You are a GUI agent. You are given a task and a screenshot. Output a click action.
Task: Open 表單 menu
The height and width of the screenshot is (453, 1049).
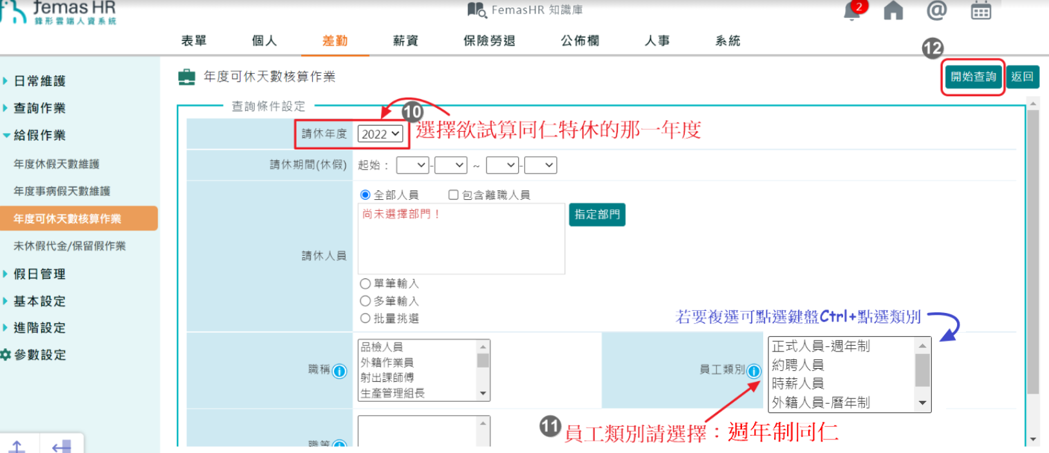(194, 40)
